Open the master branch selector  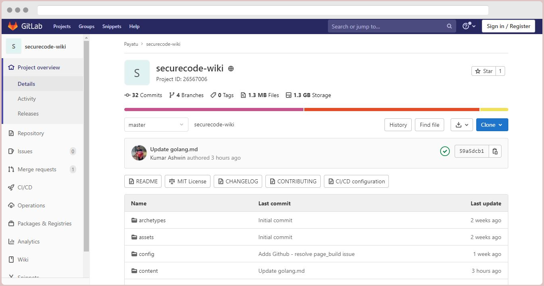tap(156, 124)
